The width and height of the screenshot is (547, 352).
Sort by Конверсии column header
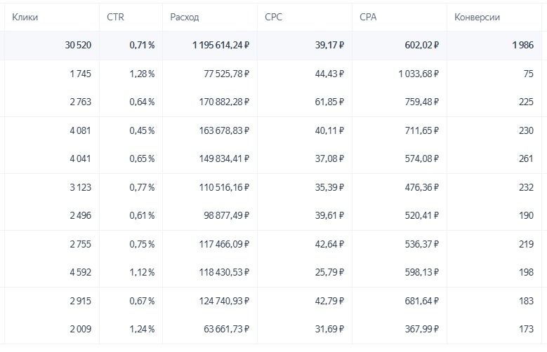click(x=477, y=17)
